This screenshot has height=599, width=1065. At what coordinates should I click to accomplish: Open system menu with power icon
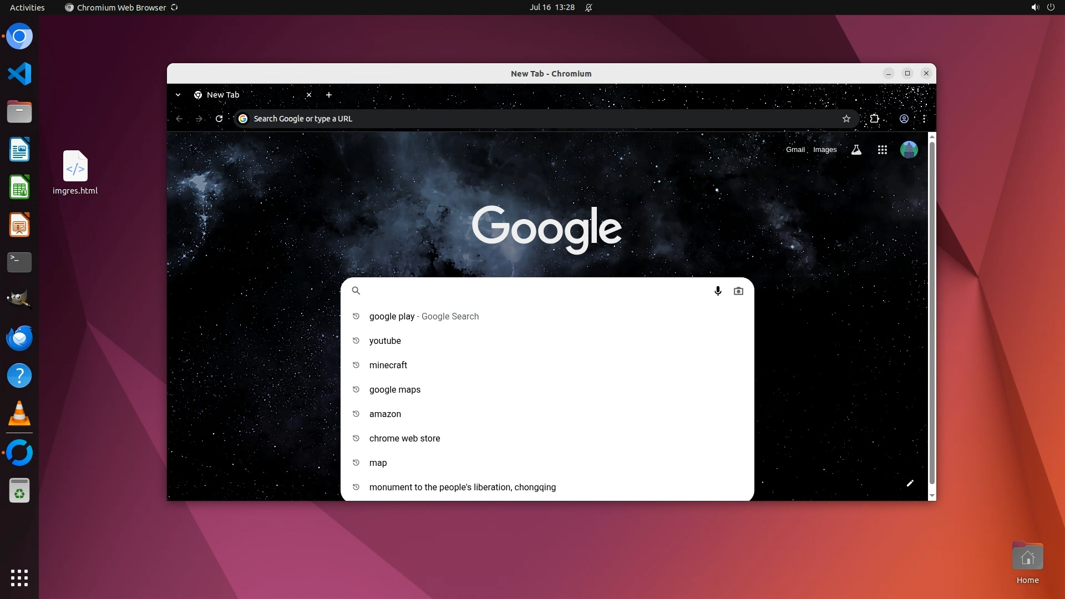click(x=1050, y=7)
